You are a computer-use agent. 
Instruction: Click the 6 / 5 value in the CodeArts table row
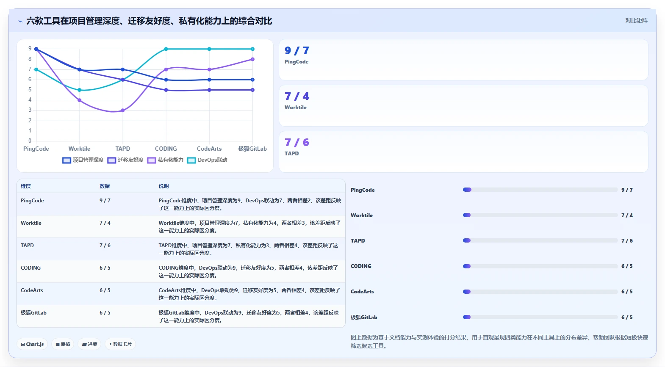(x=105, y=290)
